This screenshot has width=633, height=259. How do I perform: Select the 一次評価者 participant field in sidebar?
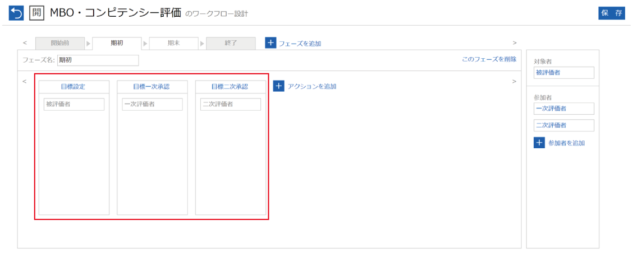tap(563, 108)
